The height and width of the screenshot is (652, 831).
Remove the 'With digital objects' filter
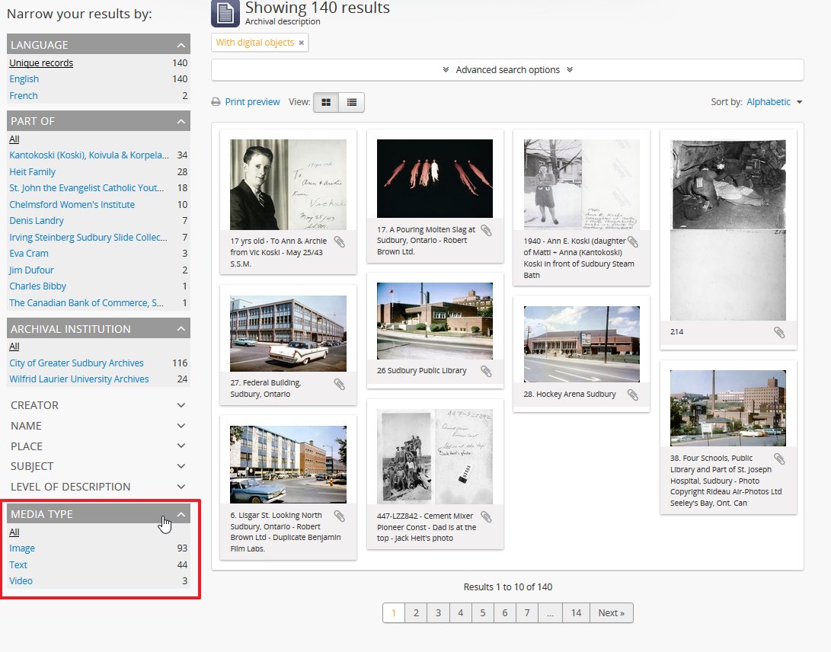302,43
